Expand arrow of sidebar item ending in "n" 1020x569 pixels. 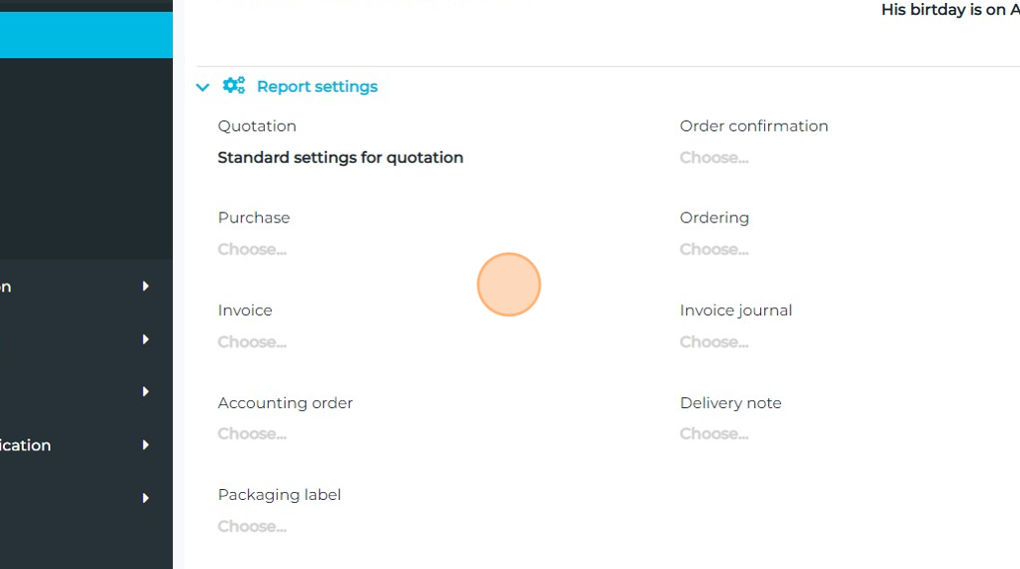pos(145,286)
